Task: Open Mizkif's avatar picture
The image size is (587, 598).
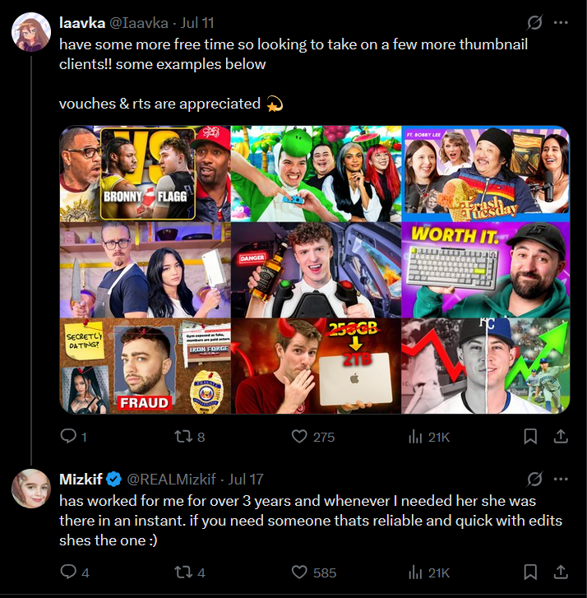Action: [31, 489]
